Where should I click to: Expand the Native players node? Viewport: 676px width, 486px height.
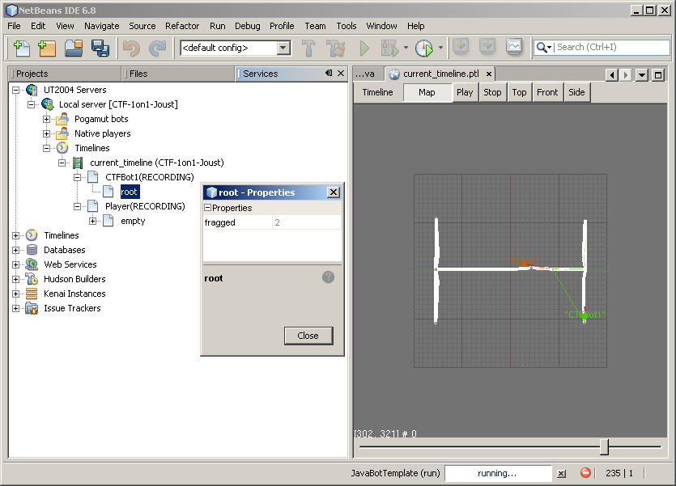[x=47, y=134]
